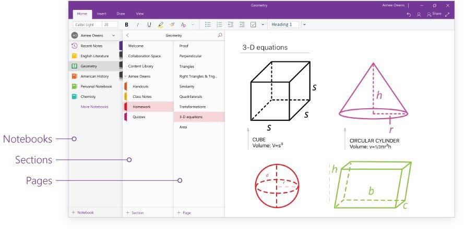Add a new page with + Page
This screenshot has height=229, width=465.
(184, 212)
